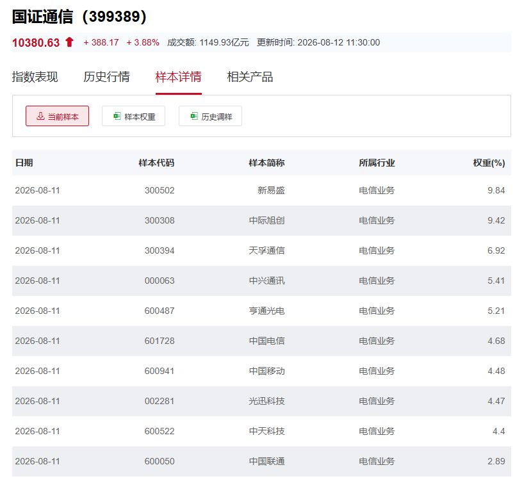
Task: Open the 指数表现 tab
Action: [35, 77]
